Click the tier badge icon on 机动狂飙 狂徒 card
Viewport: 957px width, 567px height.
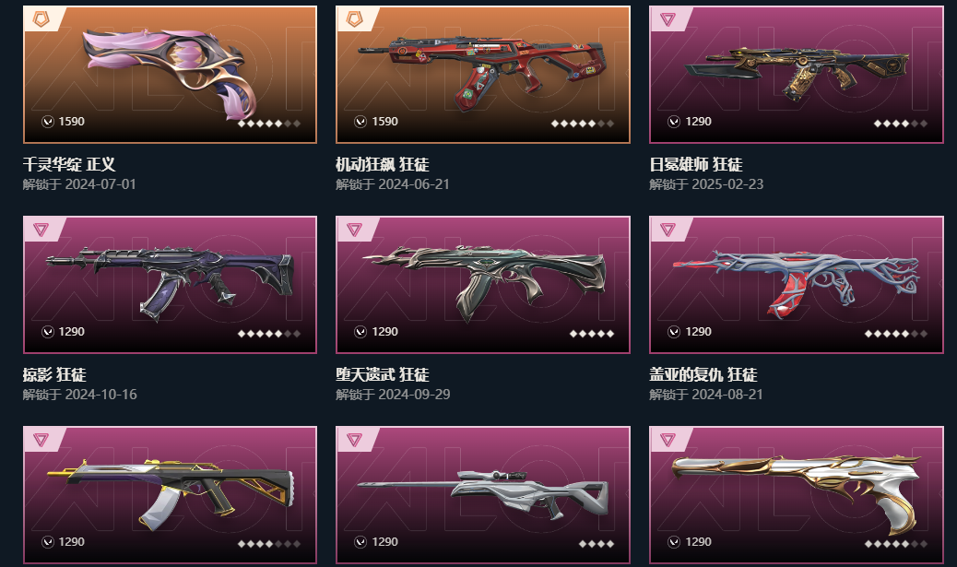point(354,19)
